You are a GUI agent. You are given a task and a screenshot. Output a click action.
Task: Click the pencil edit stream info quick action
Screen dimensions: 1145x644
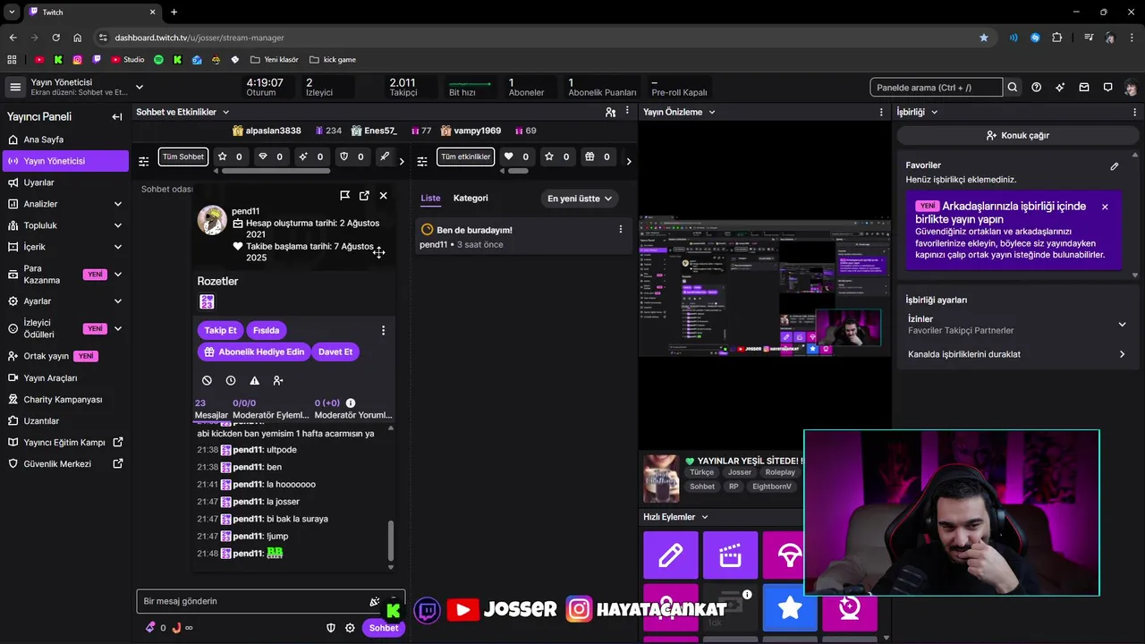[671, 555]
